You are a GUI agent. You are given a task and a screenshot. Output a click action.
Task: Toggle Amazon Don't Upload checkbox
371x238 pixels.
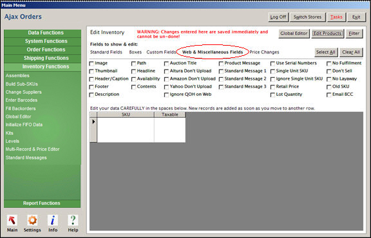point(167,79)
